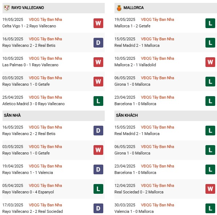Click the MALLORCA team header
The width and height of the screenshot is (217, 215).
(133, 8)
